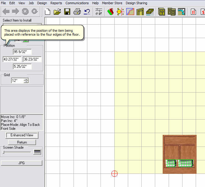Click the Select Item to Install label
The height and width of the screenshot is (187, 205).
17,20
